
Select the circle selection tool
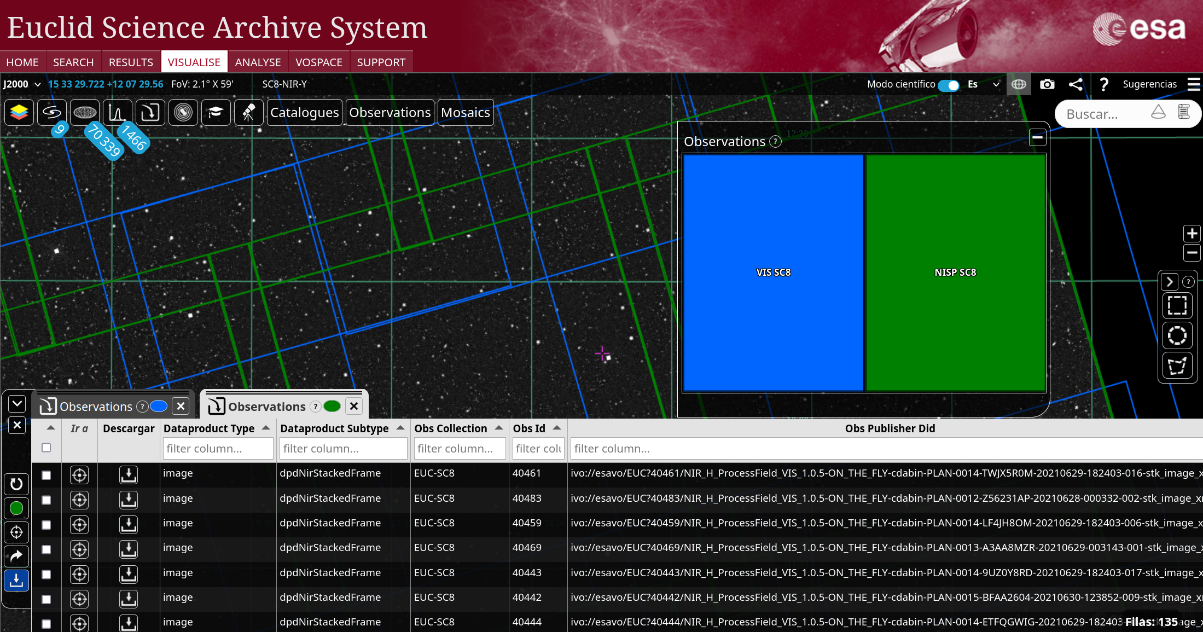click(x=1177, y=335)
